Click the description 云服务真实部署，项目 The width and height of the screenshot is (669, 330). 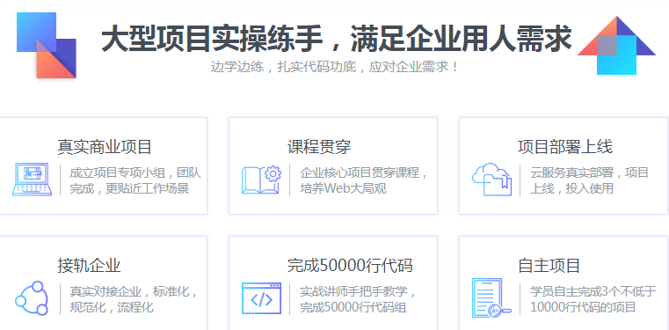coord(589,173)
